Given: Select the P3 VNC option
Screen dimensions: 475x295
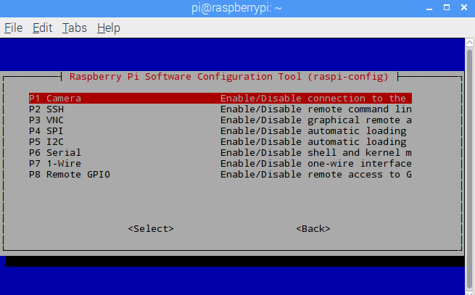Looking at the screenshot, I should [220, 120].
